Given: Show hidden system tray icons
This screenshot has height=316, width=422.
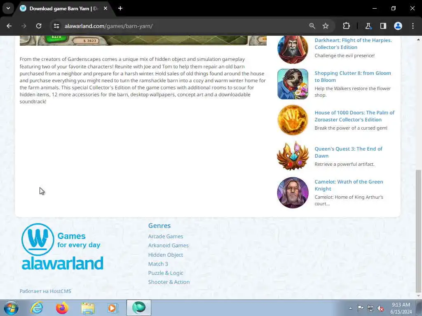Looking at the screenshot, I should click(350, 308).
